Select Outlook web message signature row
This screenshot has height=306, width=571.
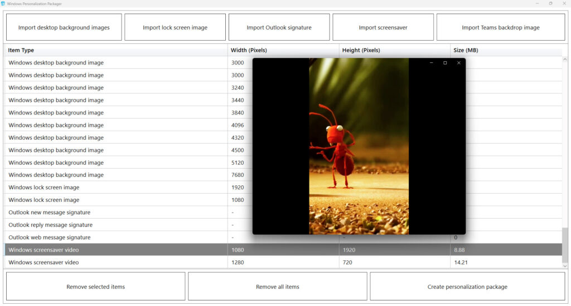point(283,238)
